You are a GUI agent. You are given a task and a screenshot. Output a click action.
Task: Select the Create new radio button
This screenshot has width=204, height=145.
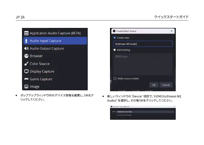click(x=114, y=38)
